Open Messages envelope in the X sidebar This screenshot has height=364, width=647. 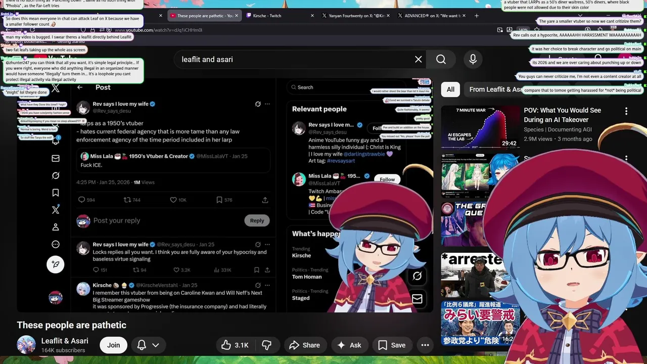tap(56, 158)
